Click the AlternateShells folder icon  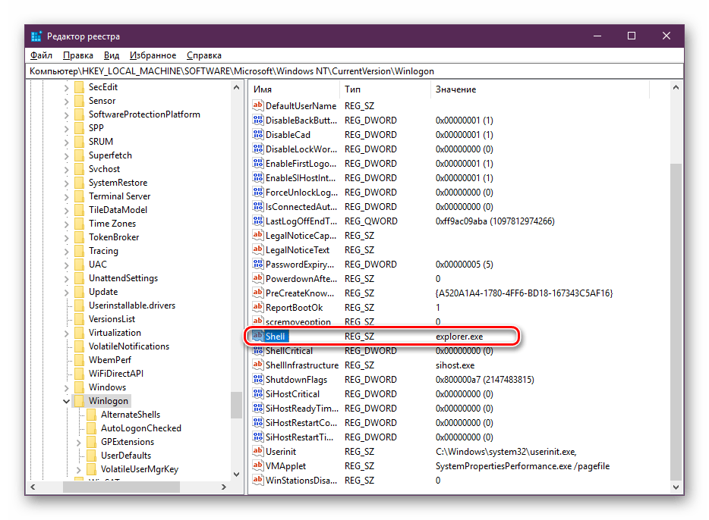click(x=92, y=415)
